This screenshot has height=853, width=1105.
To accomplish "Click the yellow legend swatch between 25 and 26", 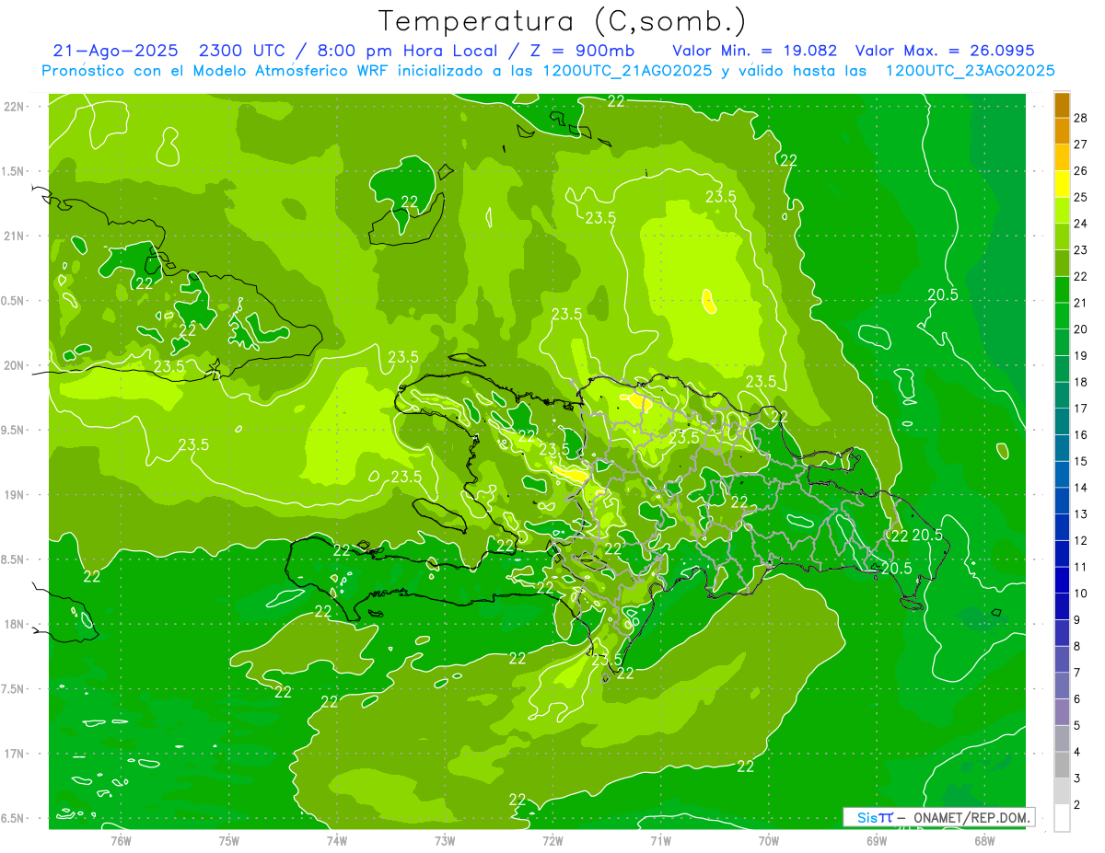I will (x=1062, y=184).
